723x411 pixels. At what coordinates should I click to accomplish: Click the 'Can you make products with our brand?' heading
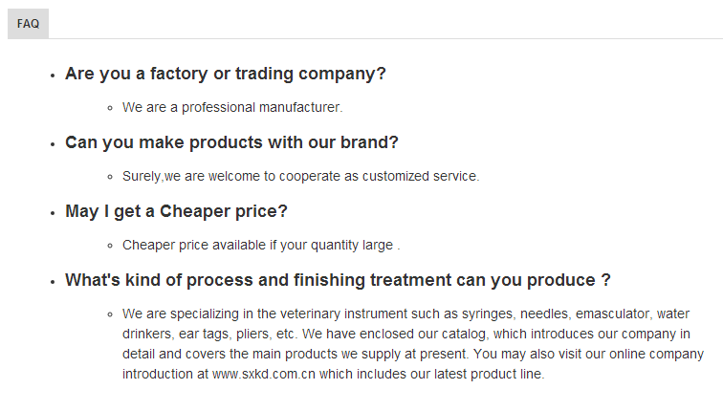(x=231, y=142)
